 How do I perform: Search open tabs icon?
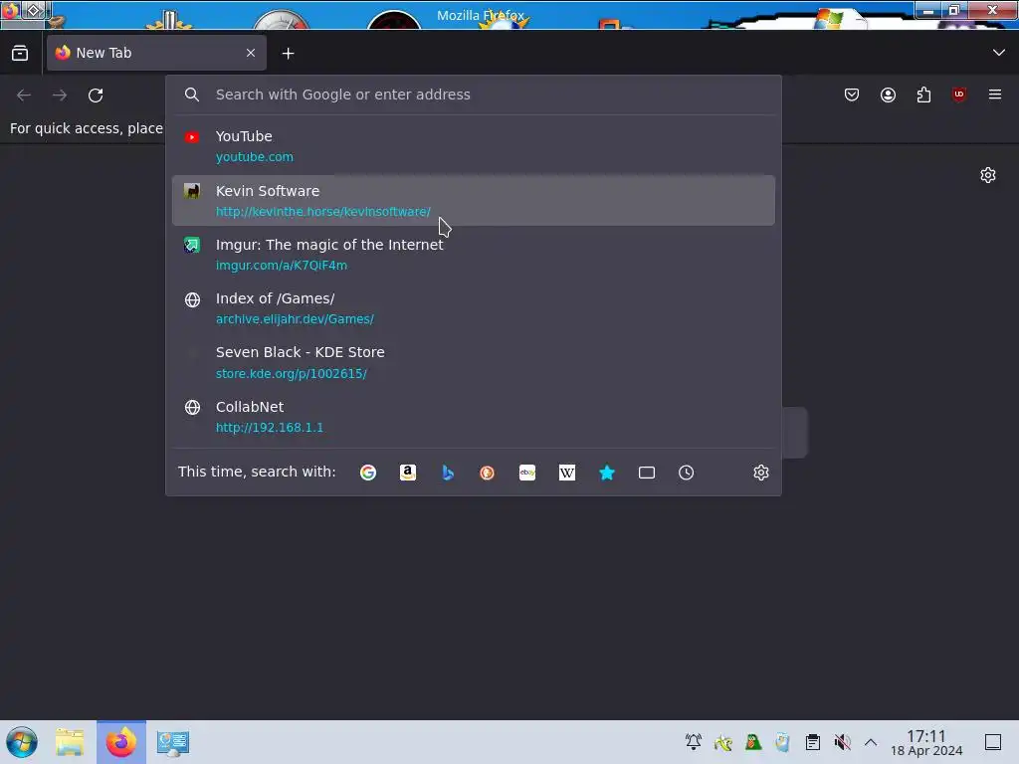[x=646, y=473]
